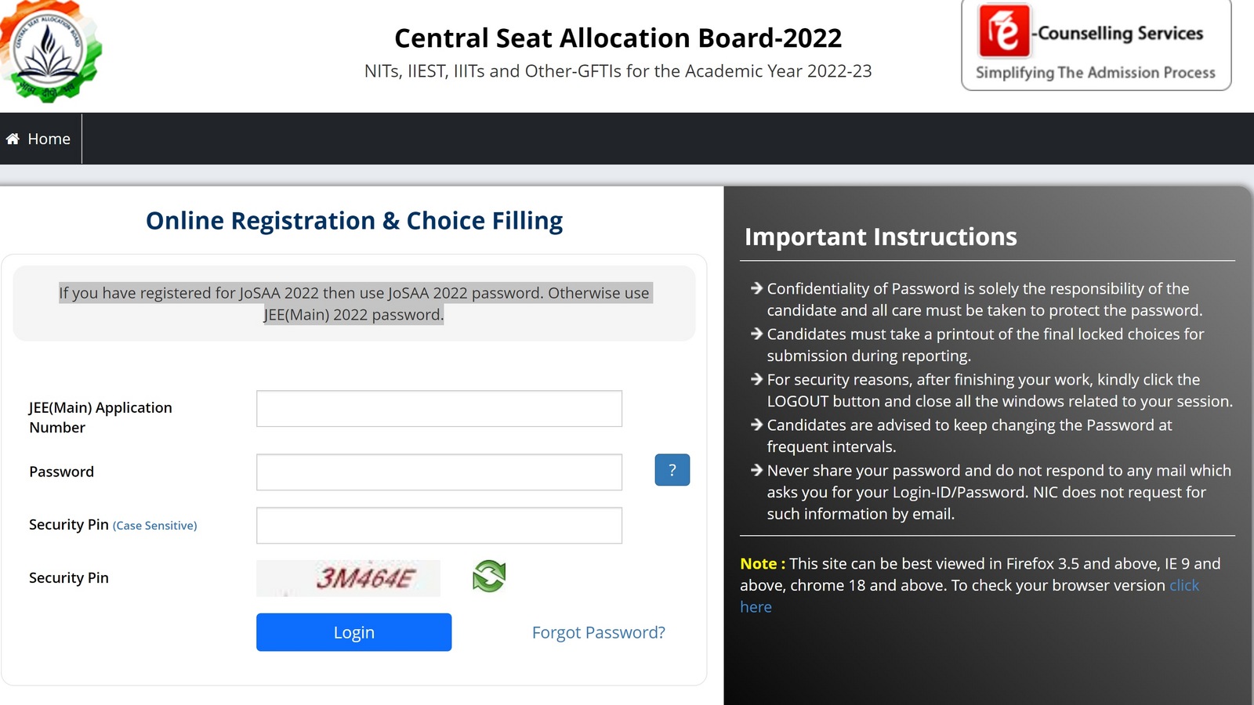Open the Forgot Password link

click(598, 632)
